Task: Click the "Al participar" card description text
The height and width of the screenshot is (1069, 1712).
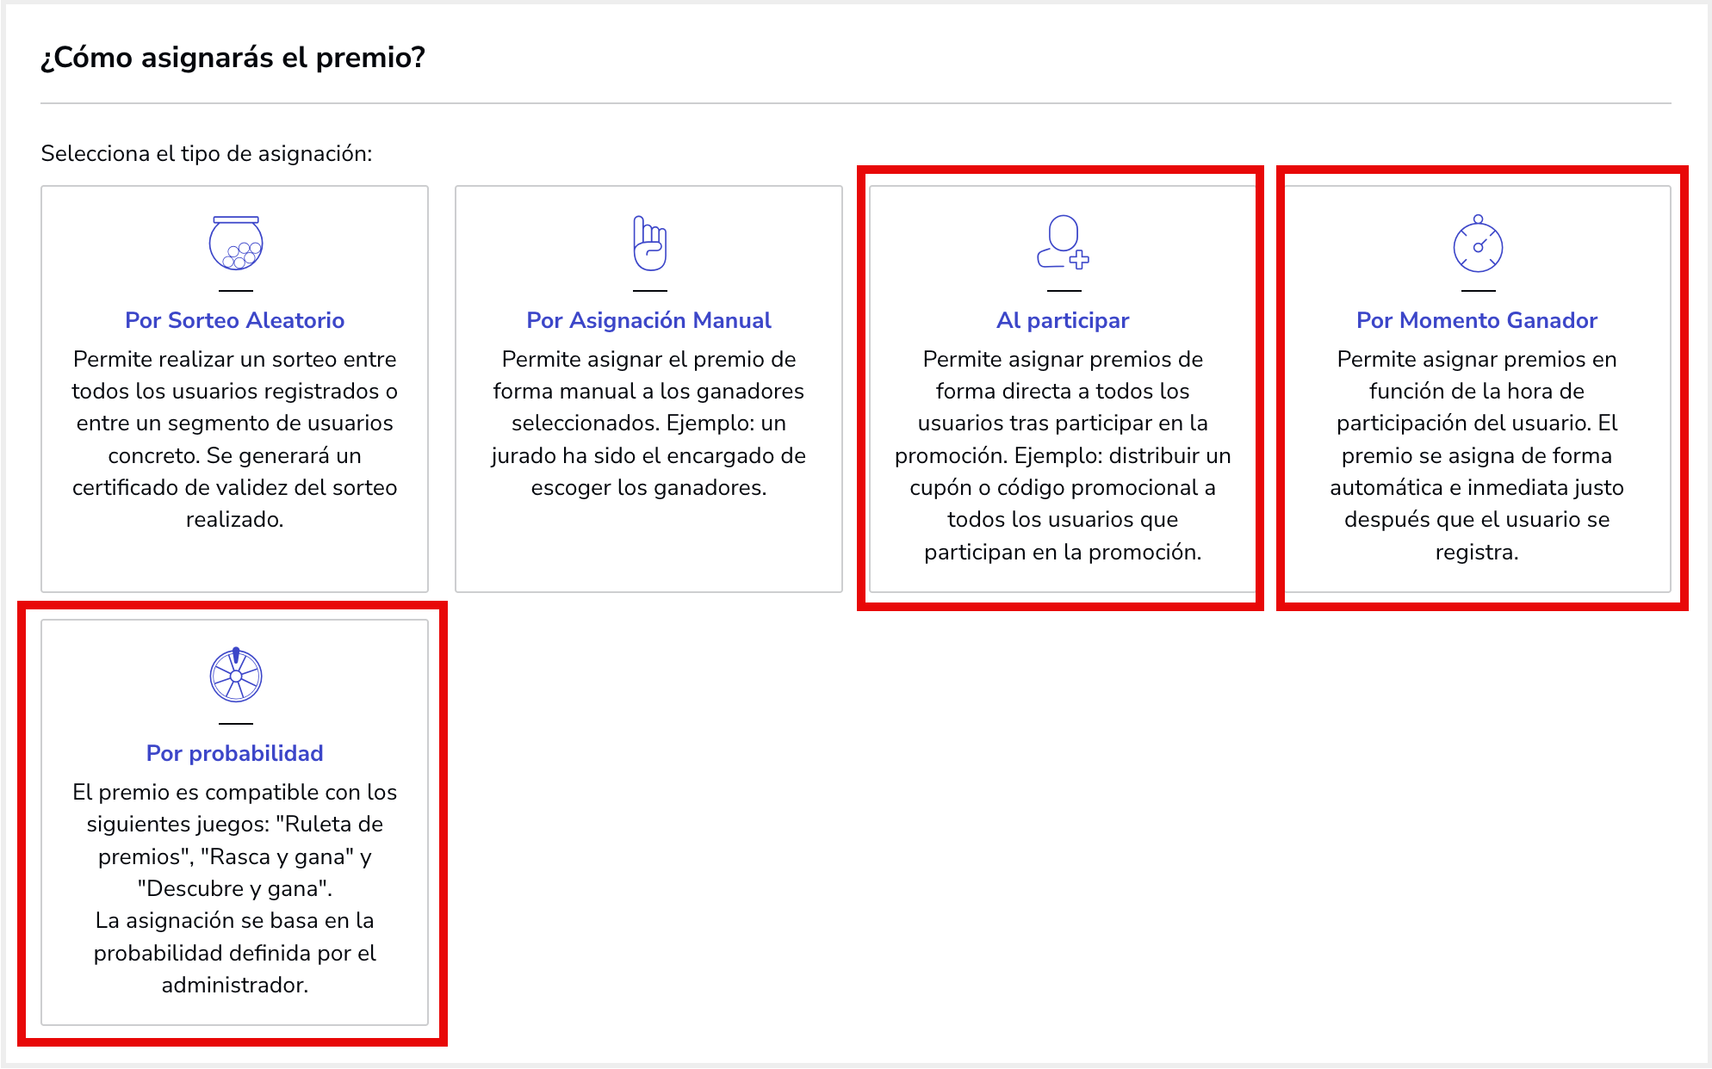Action: 1063,455
